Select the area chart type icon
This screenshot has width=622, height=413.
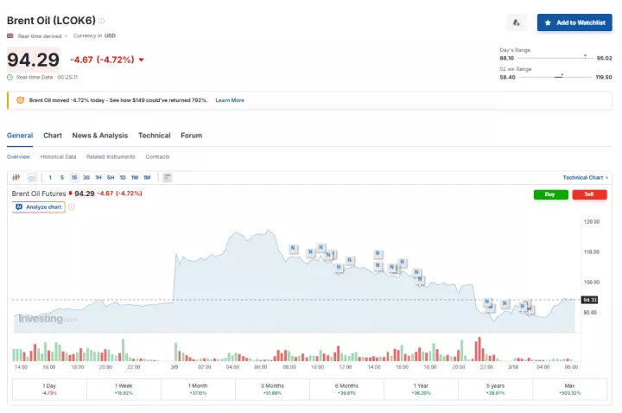click(32, 177)
